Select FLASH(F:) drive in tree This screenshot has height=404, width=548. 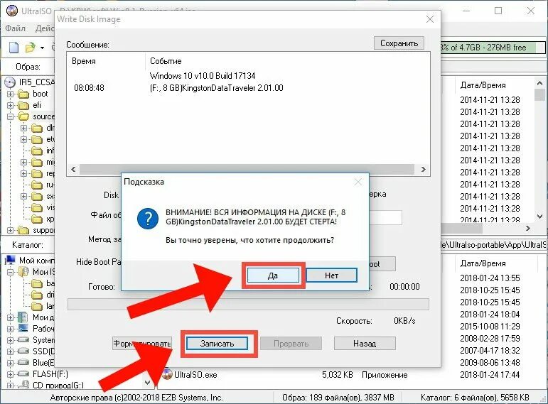(50, 374)
